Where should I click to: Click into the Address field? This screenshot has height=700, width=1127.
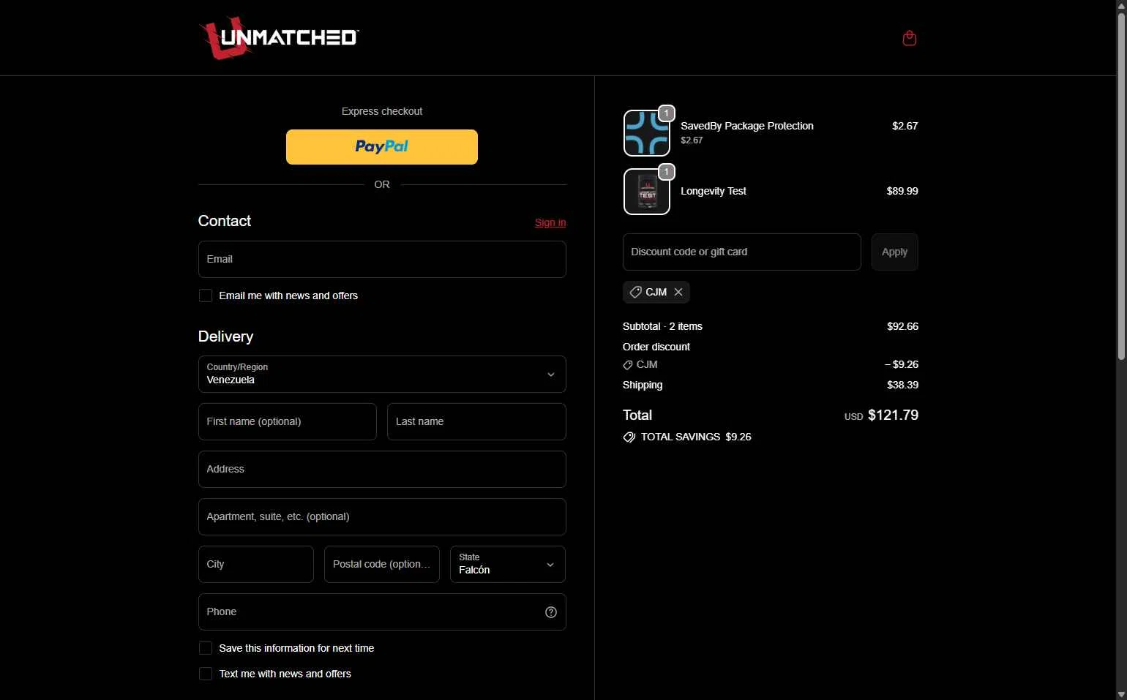[382, 469]
